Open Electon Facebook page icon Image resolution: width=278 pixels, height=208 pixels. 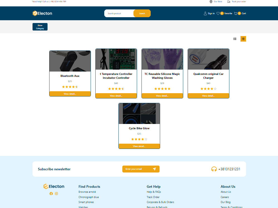[x=51, y=194]
